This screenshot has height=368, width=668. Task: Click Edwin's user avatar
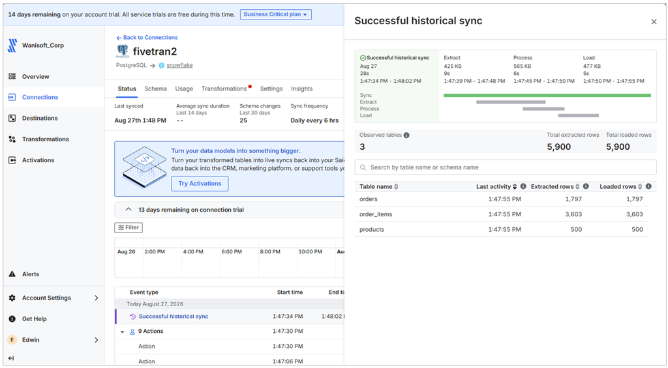coord(12,339)
